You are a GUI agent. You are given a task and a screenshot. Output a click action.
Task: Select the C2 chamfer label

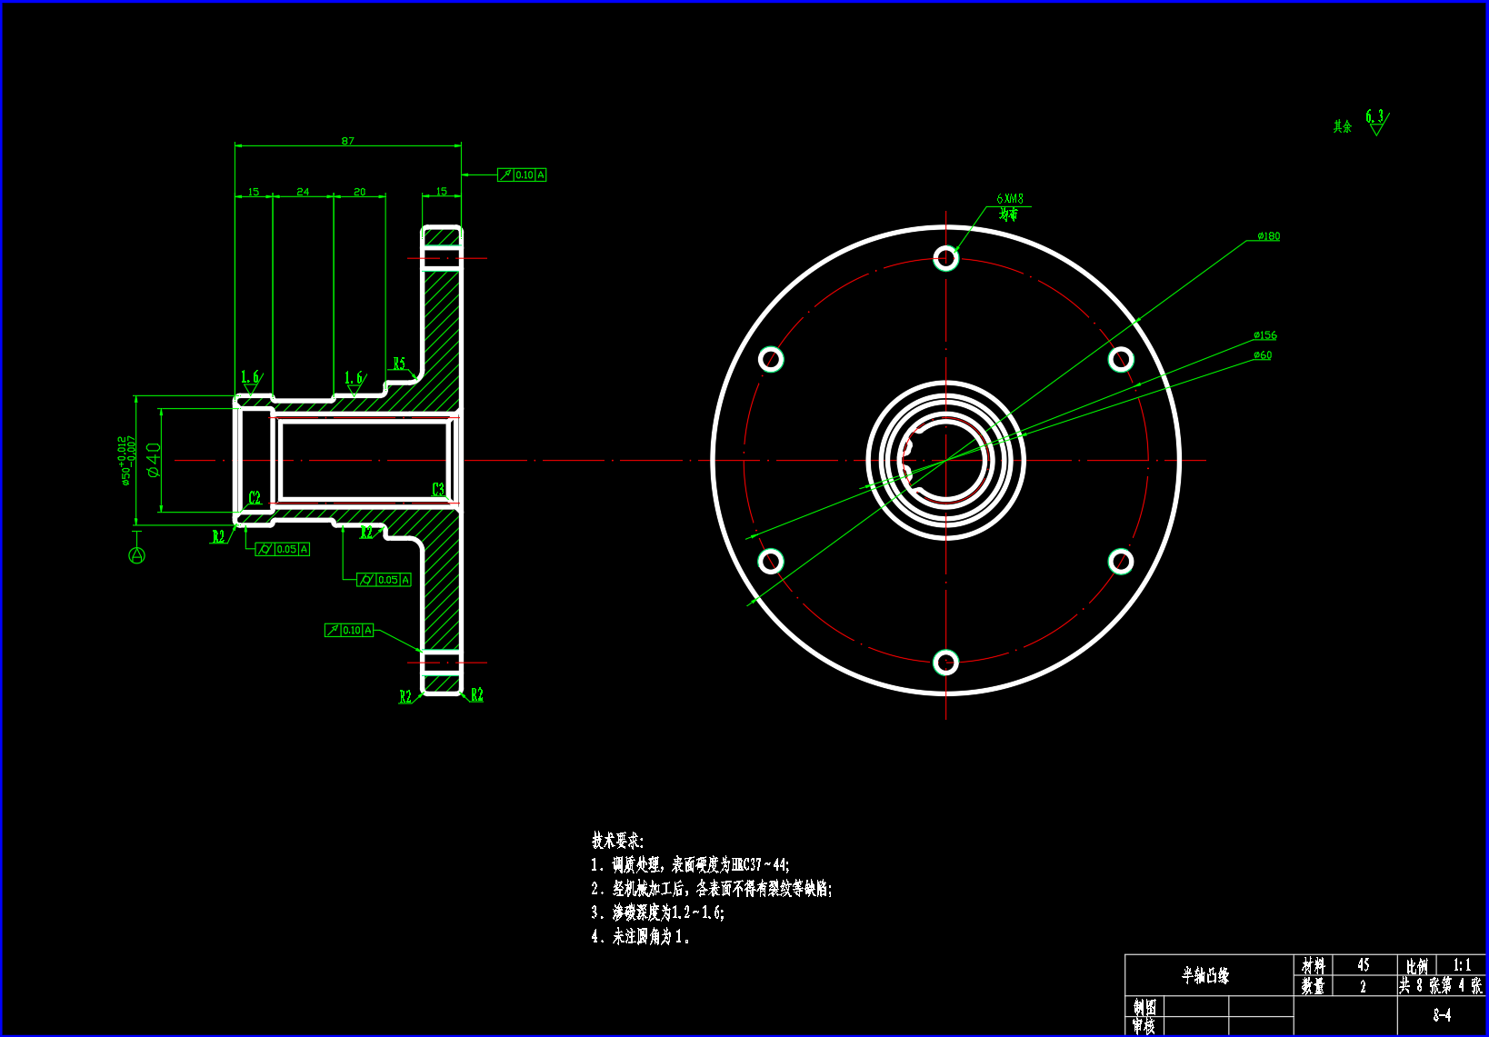[x=255, y=497]
